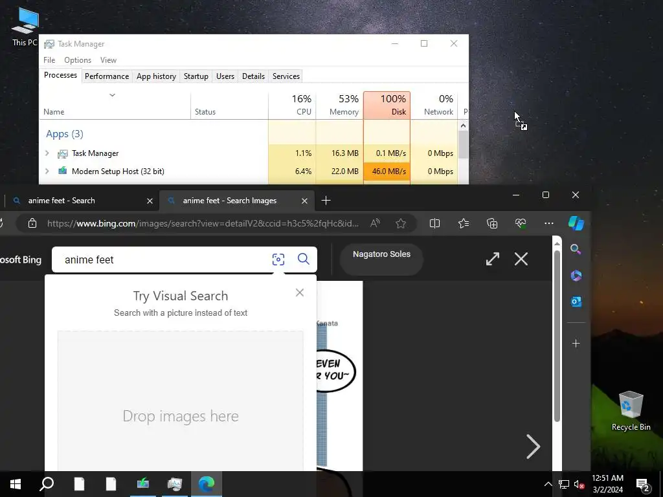The width and height of the screenshot is (663, 497).
Task: Click the Bing search box text
Action: click(89, 260)
